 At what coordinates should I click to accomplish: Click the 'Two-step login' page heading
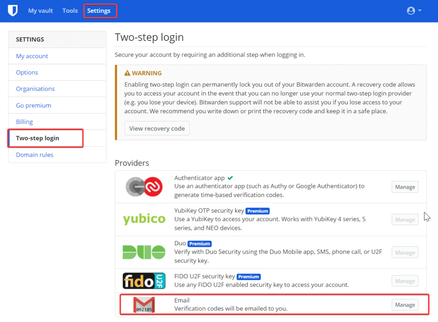(149, 37)
